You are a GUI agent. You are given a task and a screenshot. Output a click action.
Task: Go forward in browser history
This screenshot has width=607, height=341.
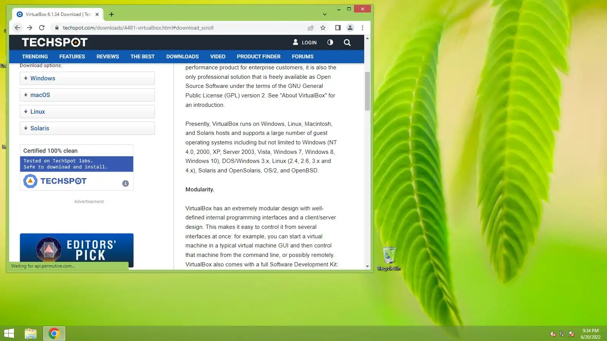[x=30, y=28]
